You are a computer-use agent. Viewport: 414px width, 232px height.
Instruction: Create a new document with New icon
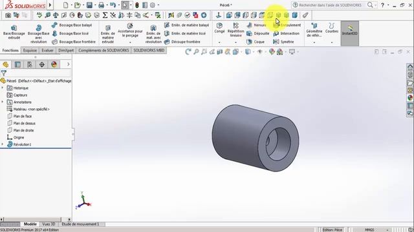(66, 5)
